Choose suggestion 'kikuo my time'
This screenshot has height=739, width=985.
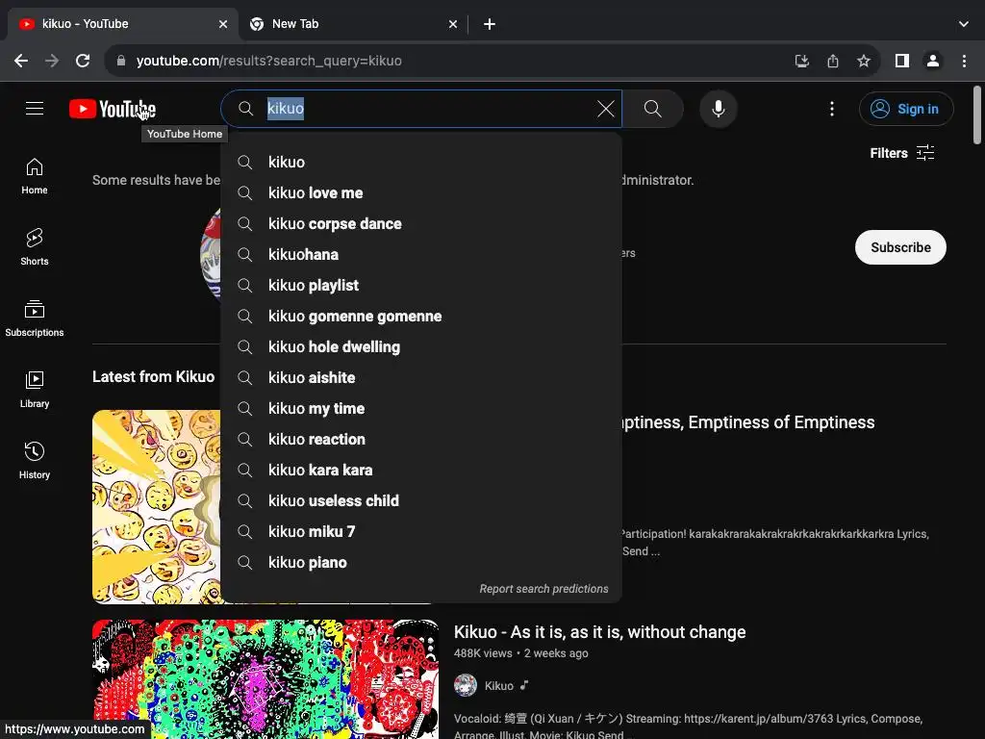[421, 408]
